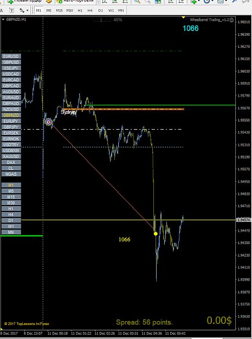This screenshot has height=339, width=252.
Task: Click the 0.00$ profit label
Action: tap(219, 321)
